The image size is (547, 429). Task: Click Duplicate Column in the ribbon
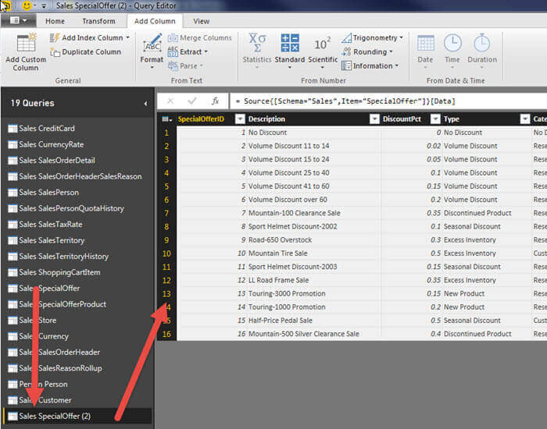click(x=86, y=52)
